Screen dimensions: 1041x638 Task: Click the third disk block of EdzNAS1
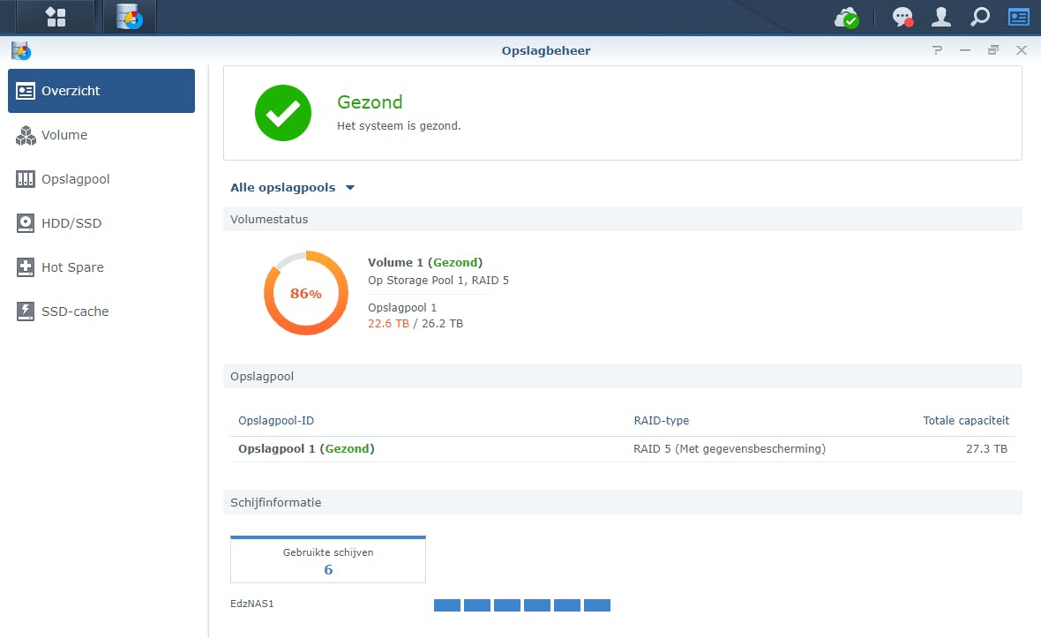point(507,605)
